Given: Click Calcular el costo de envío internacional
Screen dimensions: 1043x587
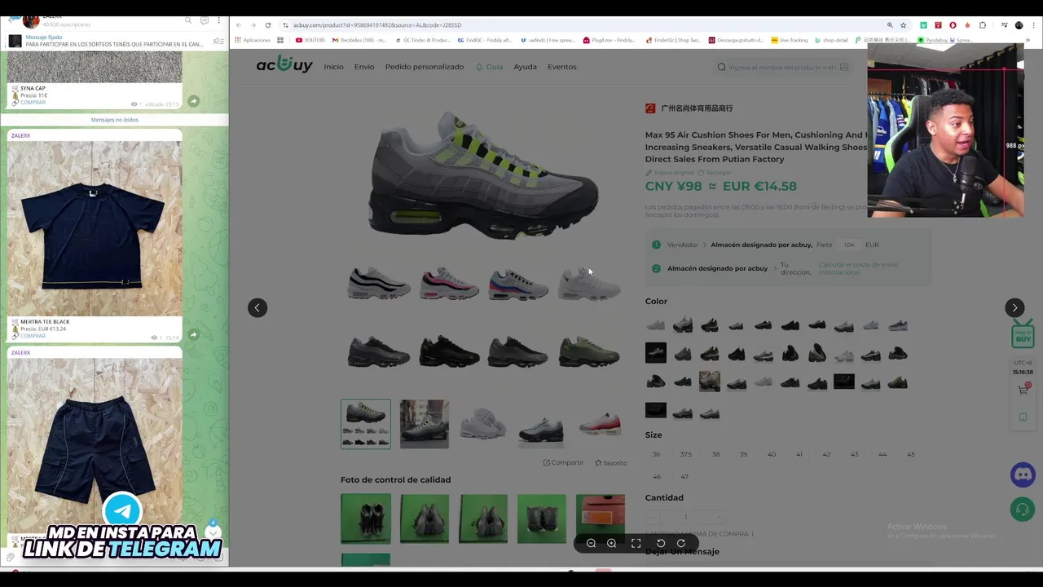Looking at the screenshot, I should point(858,268).
